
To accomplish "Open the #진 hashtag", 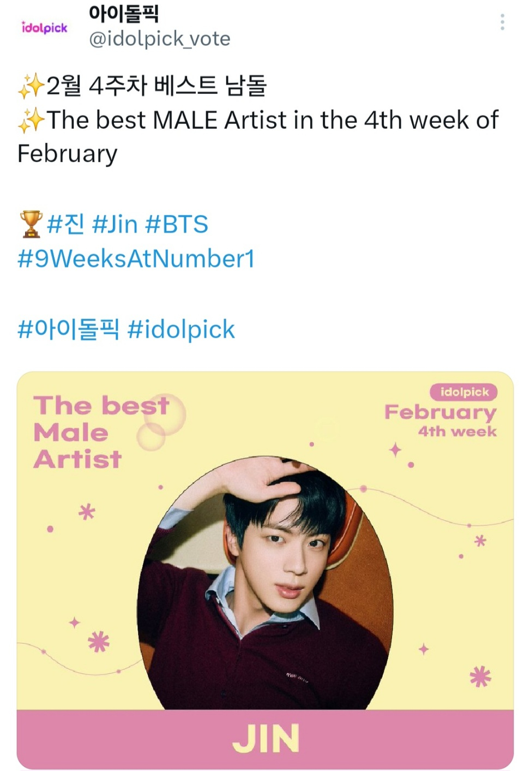I will click(x=65, y=224).
